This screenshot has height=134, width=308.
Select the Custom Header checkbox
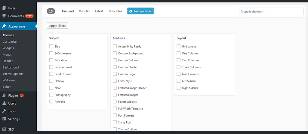(115, 67)
